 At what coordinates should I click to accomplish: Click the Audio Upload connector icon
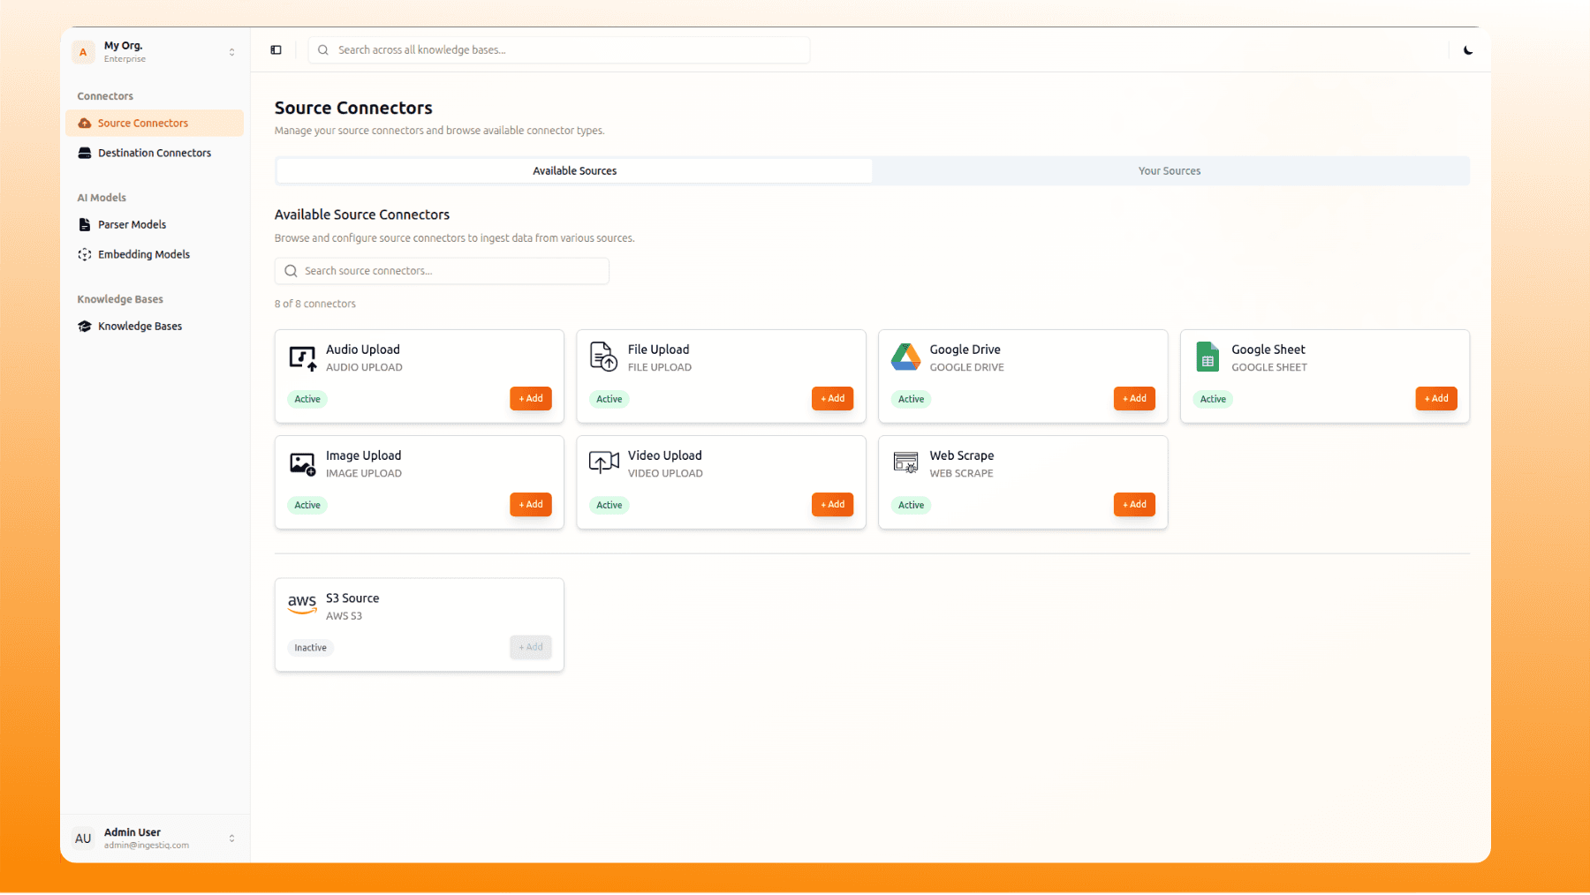pyautogui.click(x=302, y=357)
